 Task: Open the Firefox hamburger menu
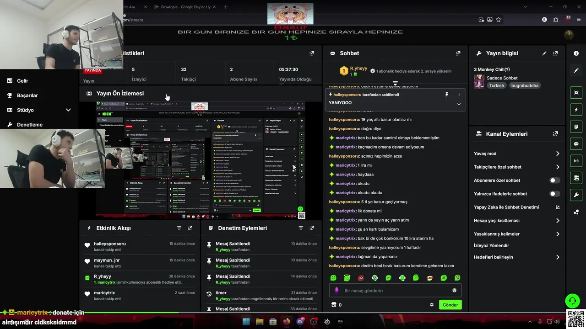pos(579,20)
